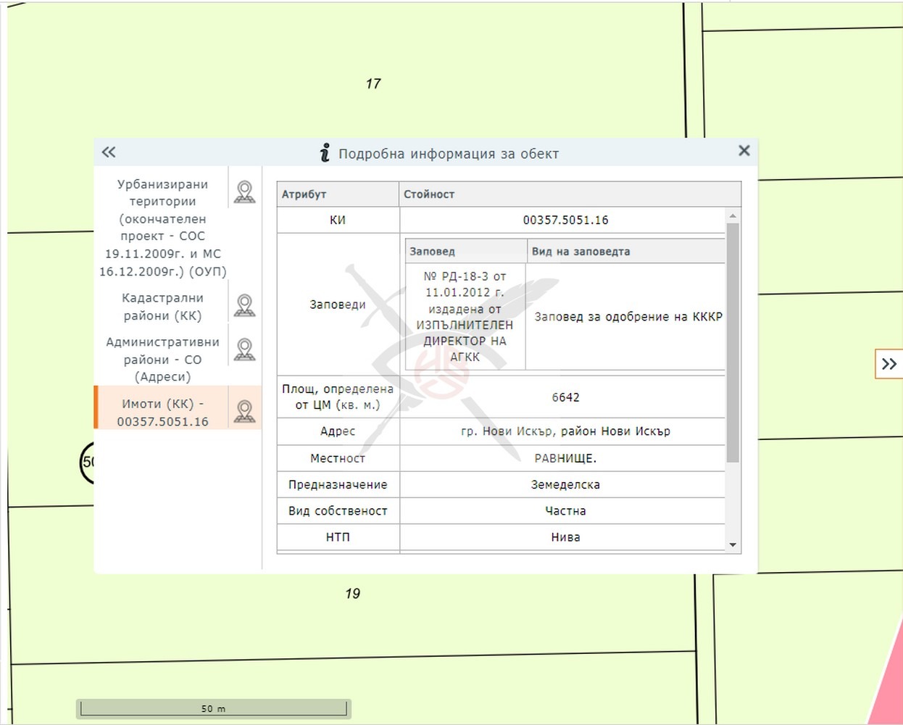903x725 pixels.
Task: Click locate icon beside Урбанизирани територии
Action: coord(245,192)
